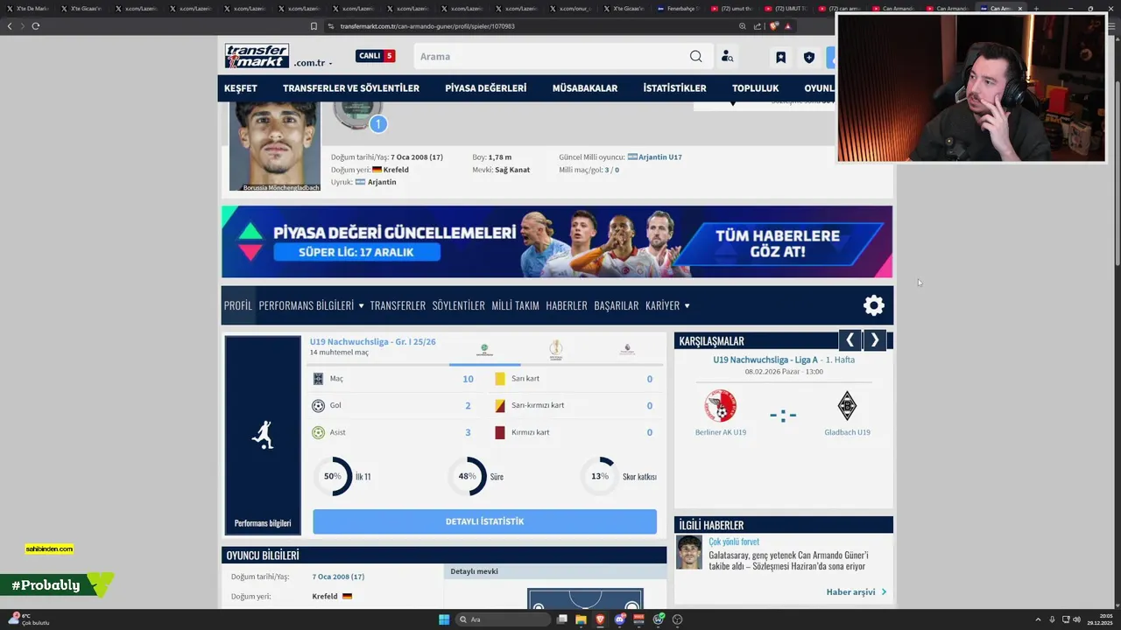Viewport: 1121px width, 630px height.
Task: Click the 48% Süre progress ring
Action: tap(467, 477)
